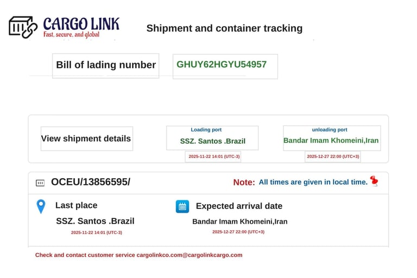The width and height of the screenshot is (417, 278).
Task: Click the blue calendar icon
Action: (x=182, y=206)
